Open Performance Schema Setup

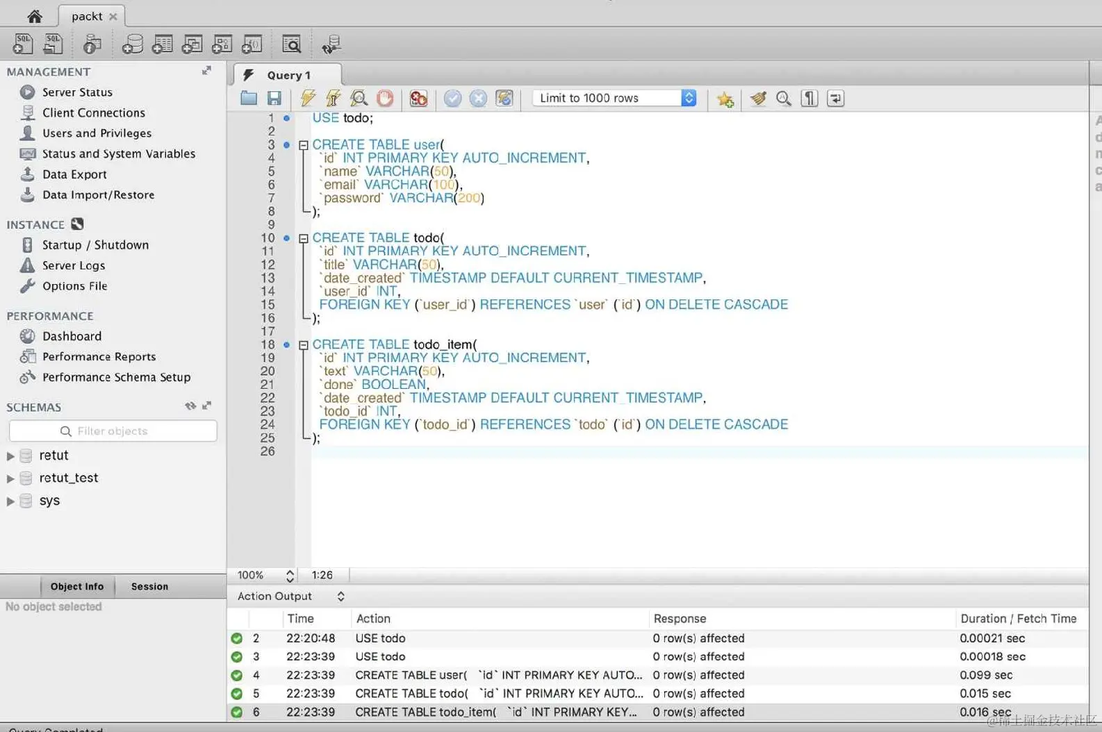pyautogui.click(x=116, y=377)
